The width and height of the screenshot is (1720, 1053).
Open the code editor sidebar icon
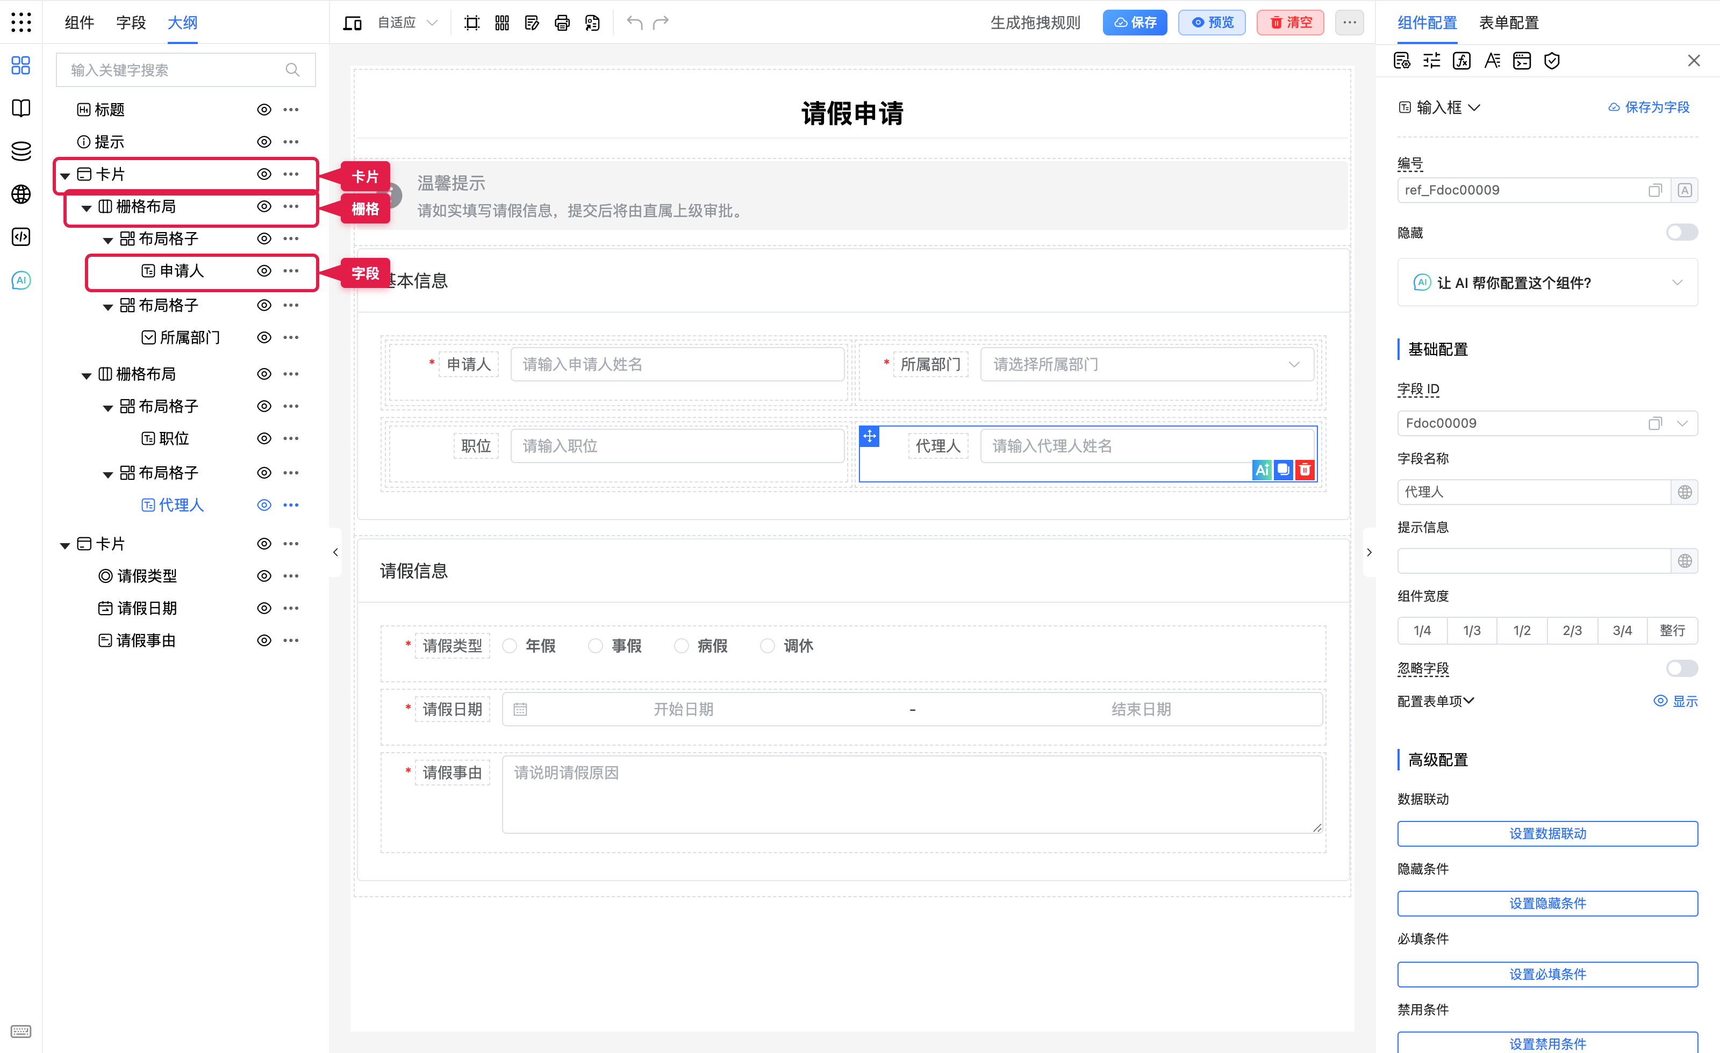click(21, 237)
